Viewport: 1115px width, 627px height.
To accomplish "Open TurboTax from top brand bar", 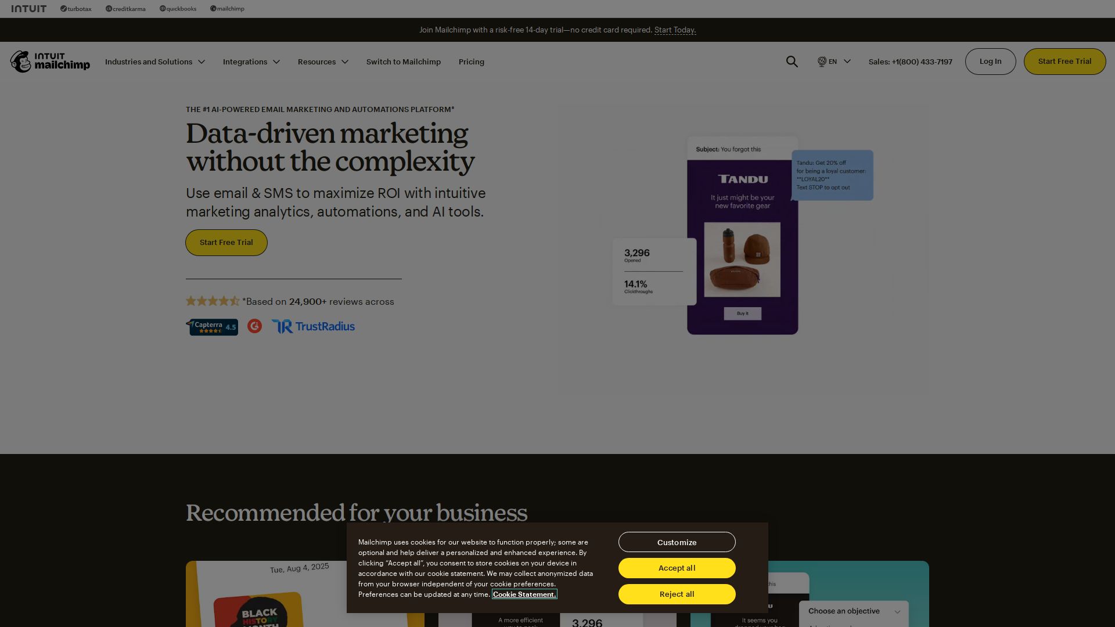I will [76, 9].
